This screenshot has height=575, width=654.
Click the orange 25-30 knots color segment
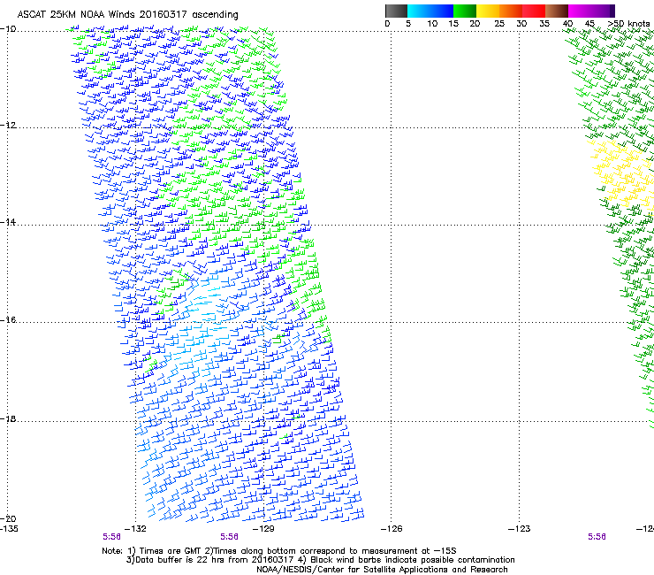click(x=511, y=11)
